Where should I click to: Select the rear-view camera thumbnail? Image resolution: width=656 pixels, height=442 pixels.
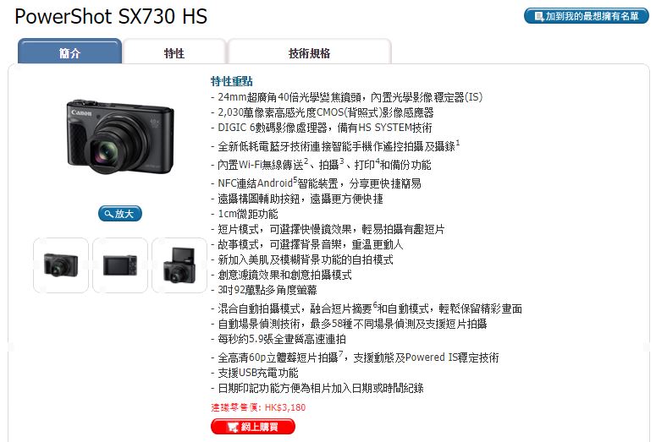tap(120, 265)
